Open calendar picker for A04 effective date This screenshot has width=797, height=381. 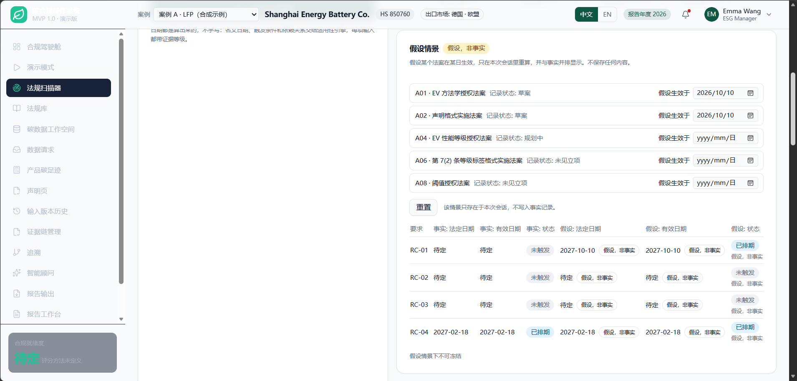(x=750, y=138)
